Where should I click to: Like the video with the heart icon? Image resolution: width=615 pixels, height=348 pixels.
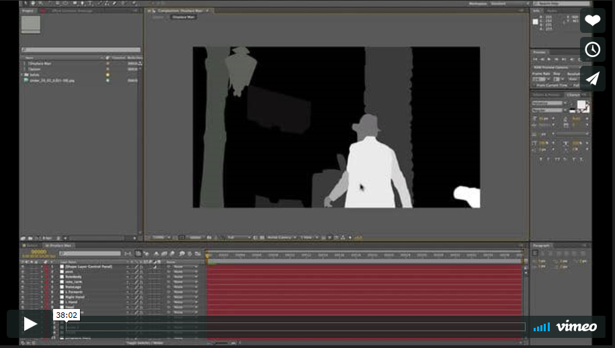(x=592, y=20)
